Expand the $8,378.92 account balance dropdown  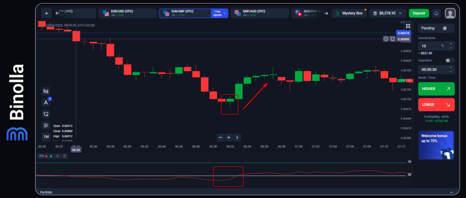click(x=388, y=13)
